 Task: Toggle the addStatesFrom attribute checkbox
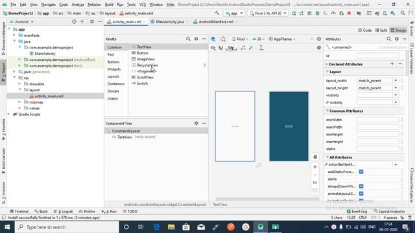[x=361, y=172]
